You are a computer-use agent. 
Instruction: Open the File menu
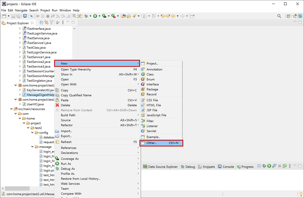pos(4,10)
